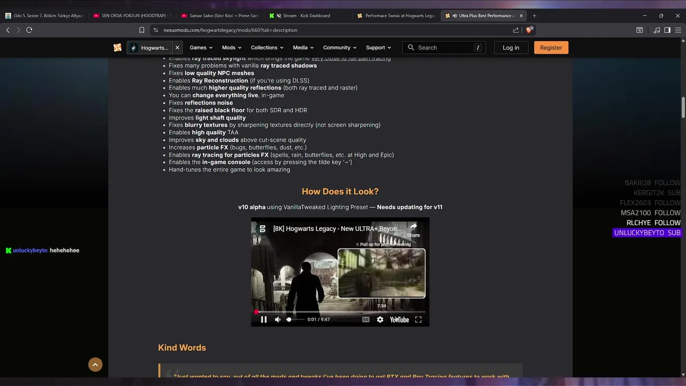Mute the YouTube video speaker icon
The image size is (686, 386).
pos(278,320)
